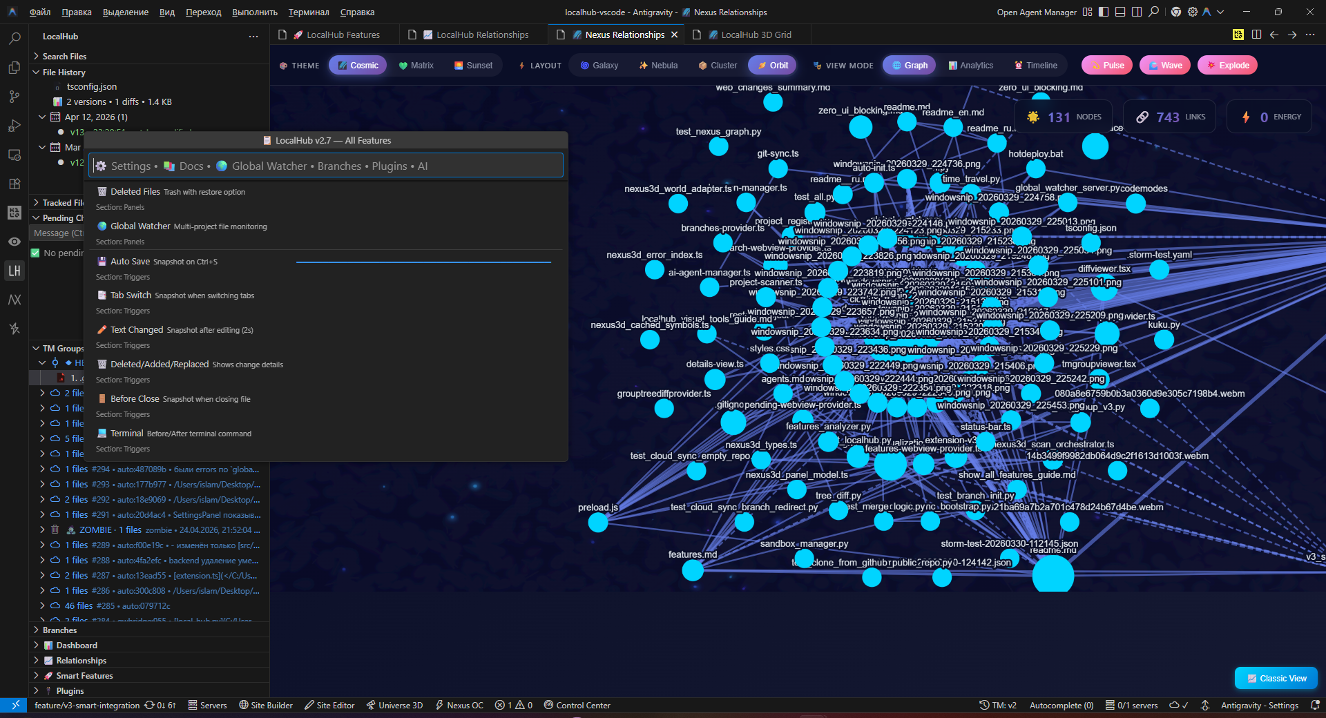Switch to LocalHub Relationships tab
This screenshot has height=718, width=1326.
pyautogui.click(x=474, y=35)
